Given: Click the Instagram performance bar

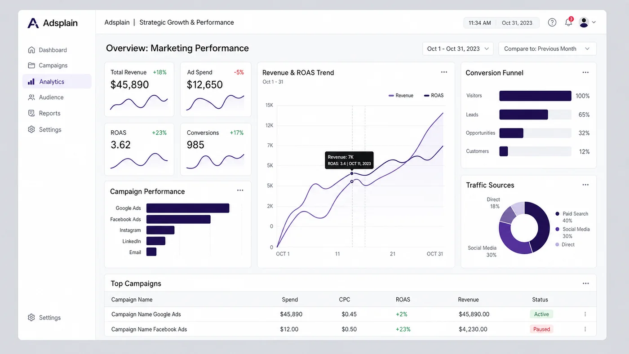Looking at the screenshot, I should coord(160,230).
